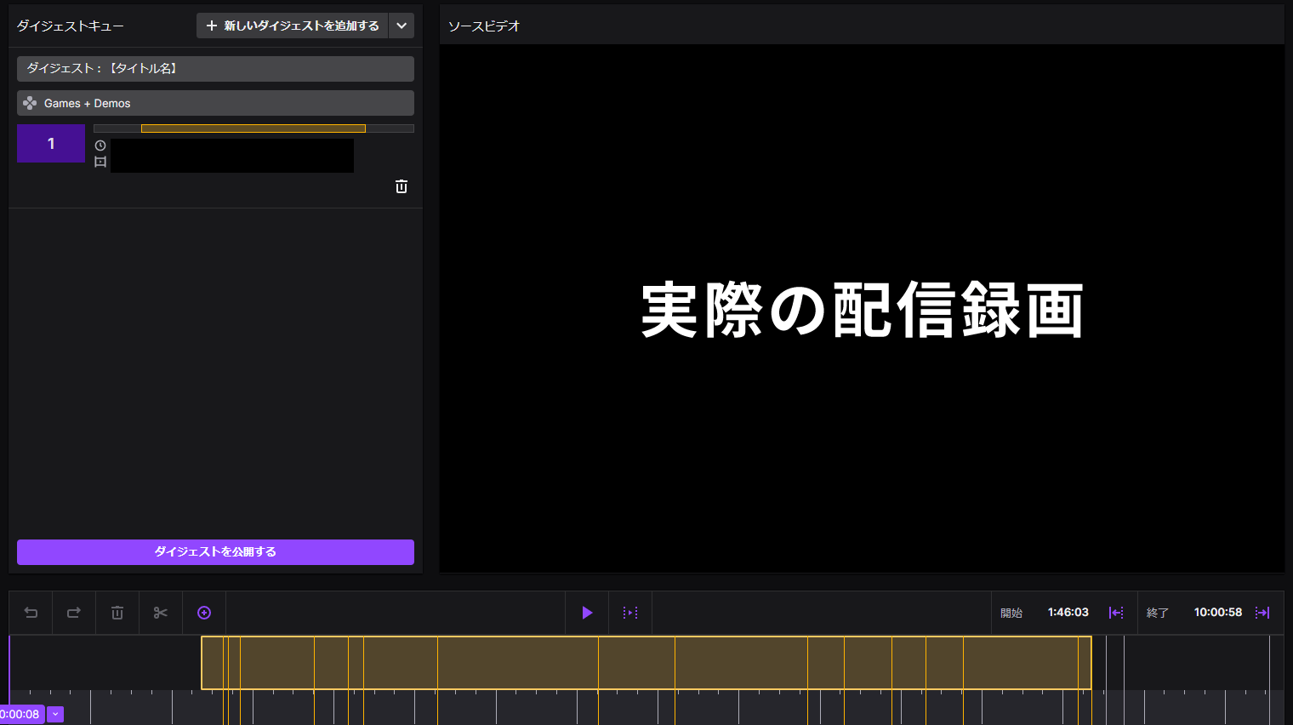Click the orange range bar in digest 1
Screen dimensions: 1293x725
tap(253, 128)
